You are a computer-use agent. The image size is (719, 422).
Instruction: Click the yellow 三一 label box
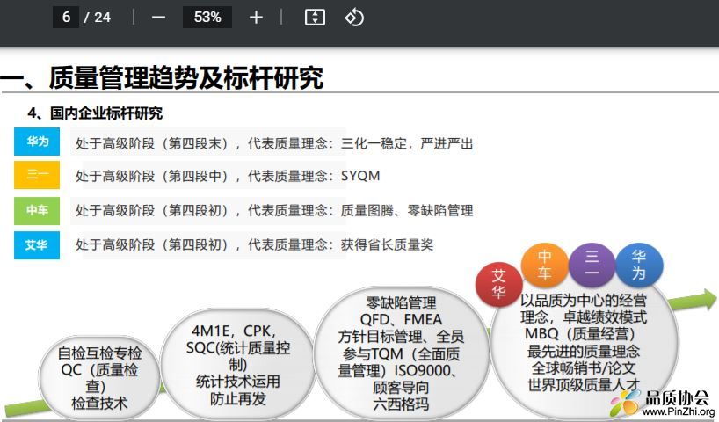pyautogui.click(x=37, y=175)
